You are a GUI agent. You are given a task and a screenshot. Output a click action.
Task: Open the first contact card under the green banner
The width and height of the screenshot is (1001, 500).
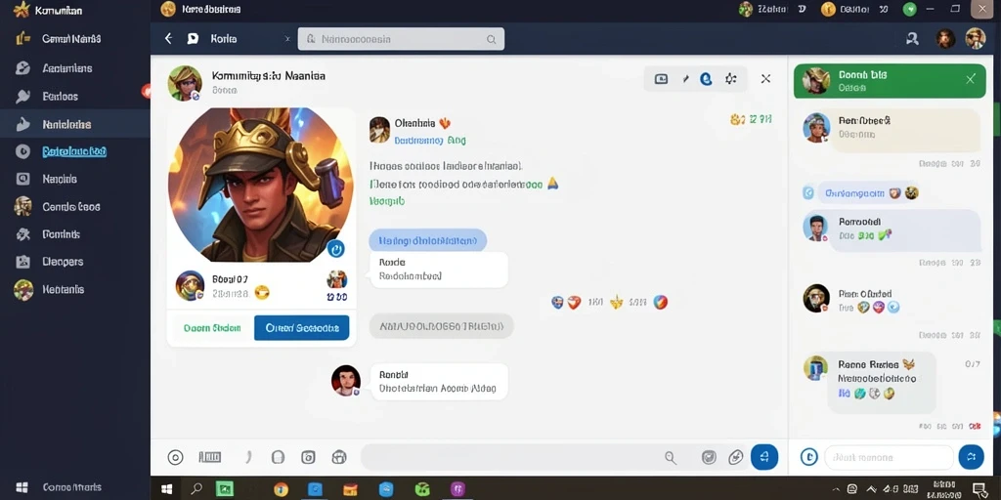(x=891, y=130)
